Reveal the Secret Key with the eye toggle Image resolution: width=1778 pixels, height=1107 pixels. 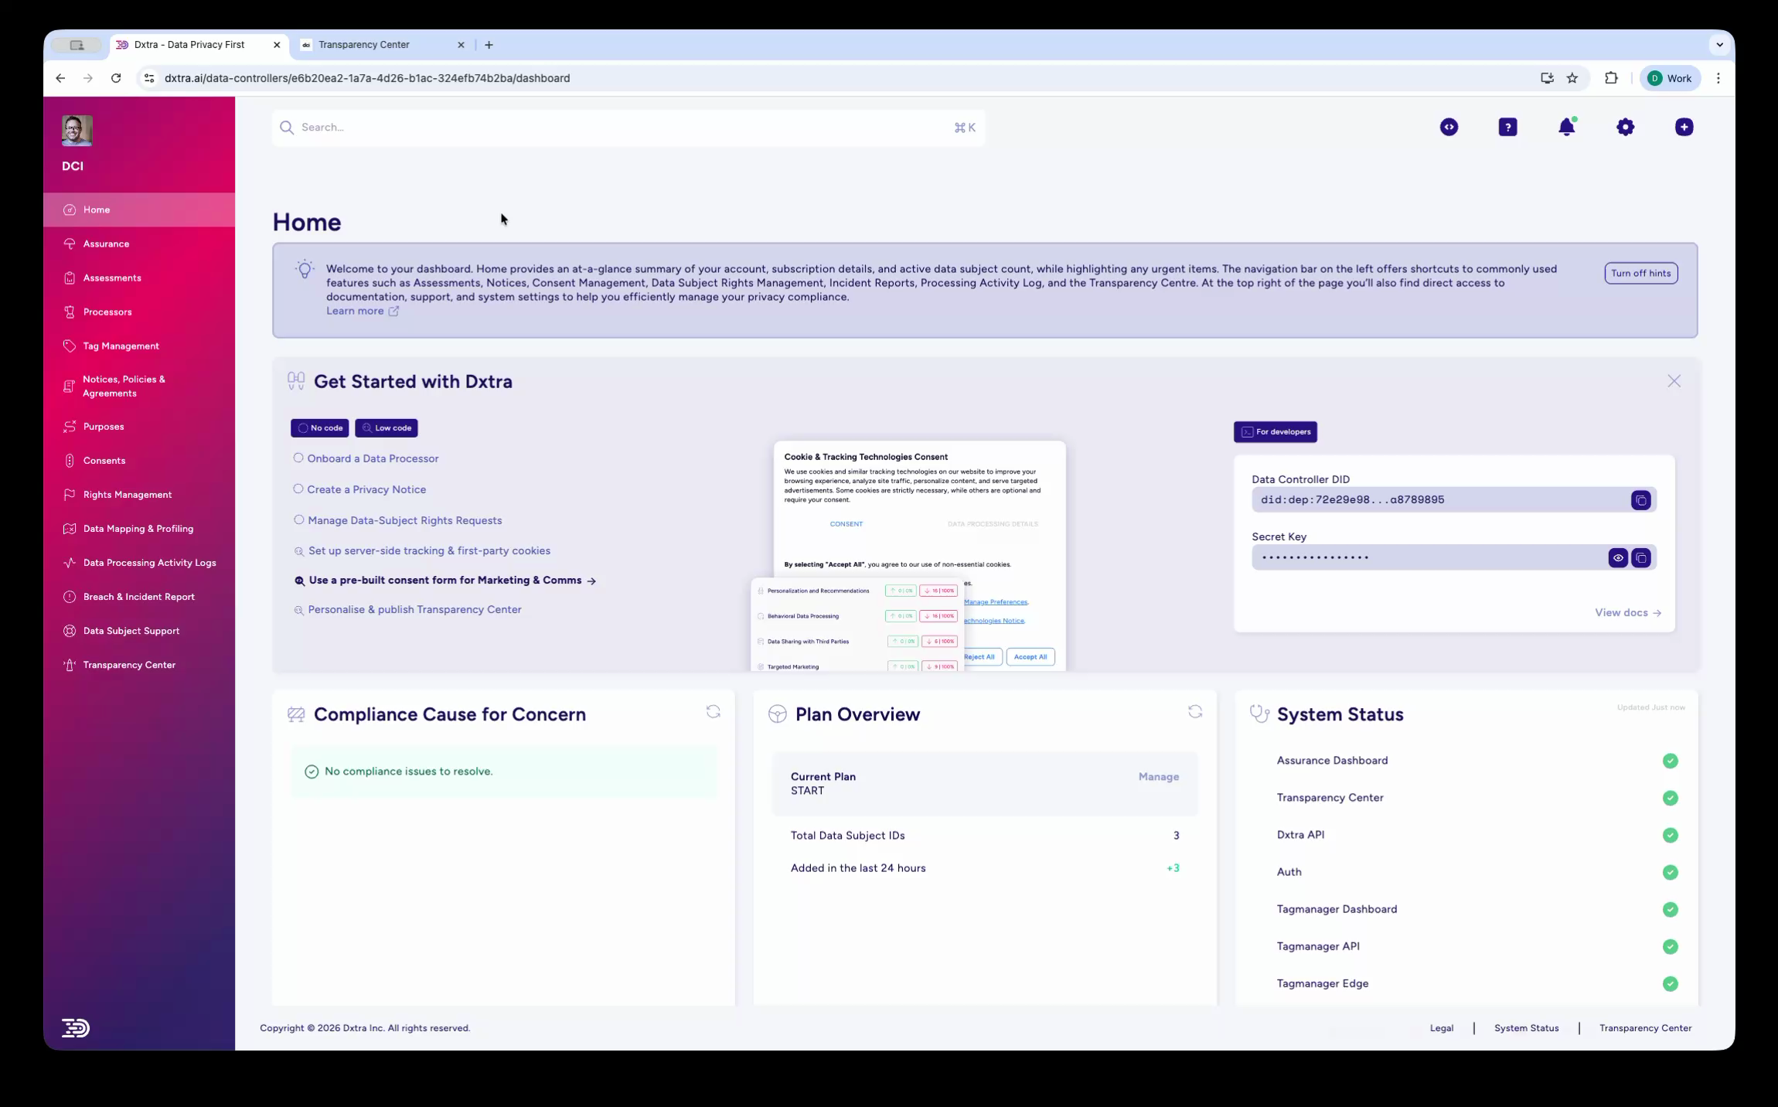[x=1619, y=557]
